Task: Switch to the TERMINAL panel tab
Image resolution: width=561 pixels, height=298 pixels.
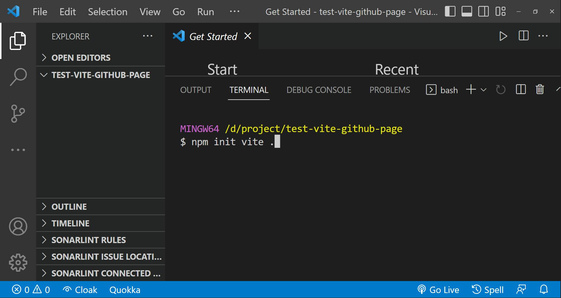Action: (249, 90)
